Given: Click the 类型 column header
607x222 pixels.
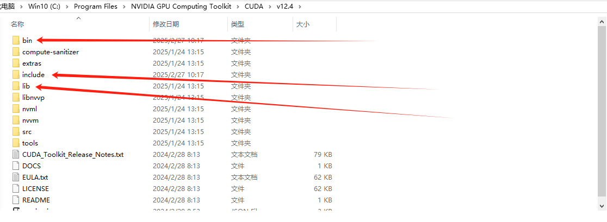Looking at the screenshot, I should click(238, 24).
